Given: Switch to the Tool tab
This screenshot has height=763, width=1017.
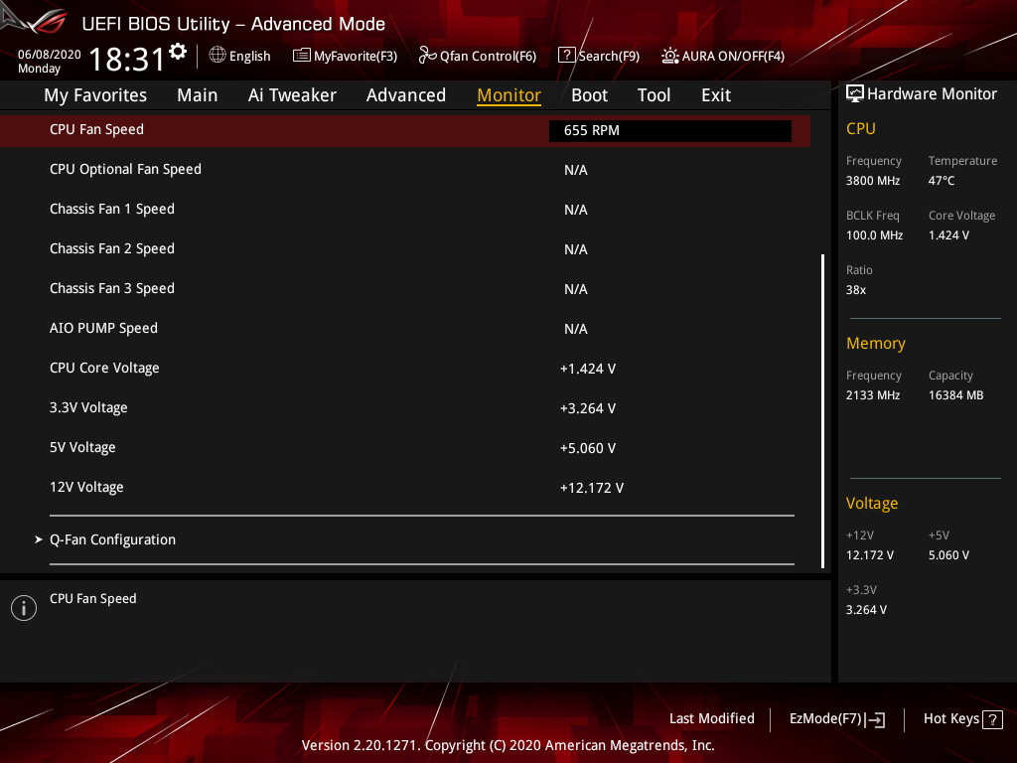Looking at the screenshot, I should tap(654, 95).
